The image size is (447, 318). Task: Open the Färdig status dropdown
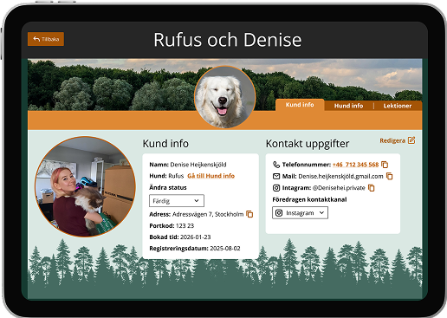[177, 201]
